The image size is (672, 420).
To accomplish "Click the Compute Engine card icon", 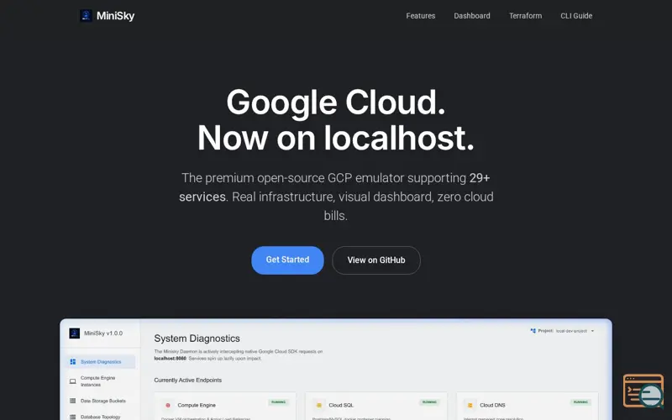I will [x=168, y=405].
